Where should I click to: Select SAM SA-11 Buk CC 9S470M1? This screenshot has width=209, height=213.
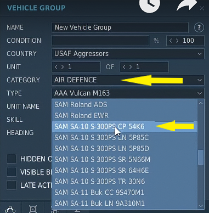pos(125,193)
